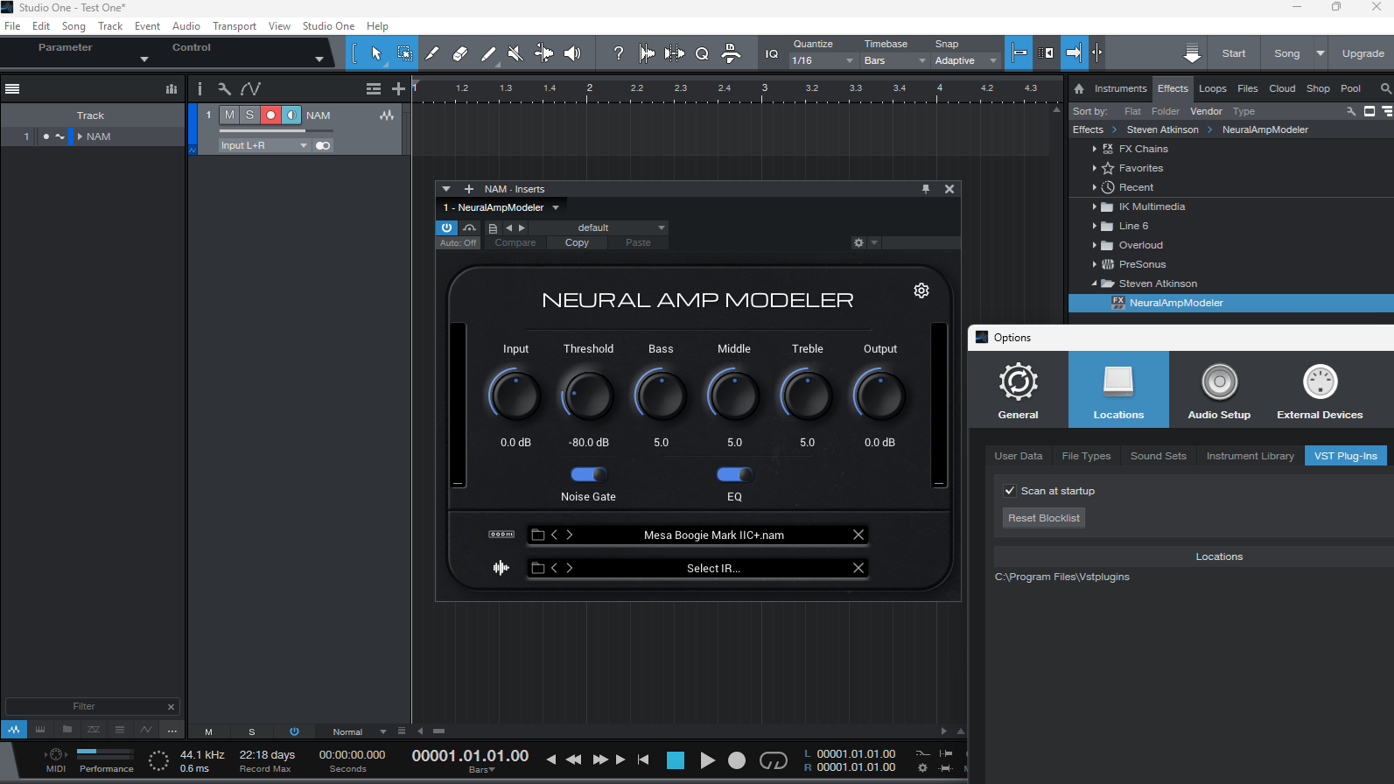Click the Play button in transport
The height and width of the screenshot is (784, 1394).
click(x=707, y=760)
